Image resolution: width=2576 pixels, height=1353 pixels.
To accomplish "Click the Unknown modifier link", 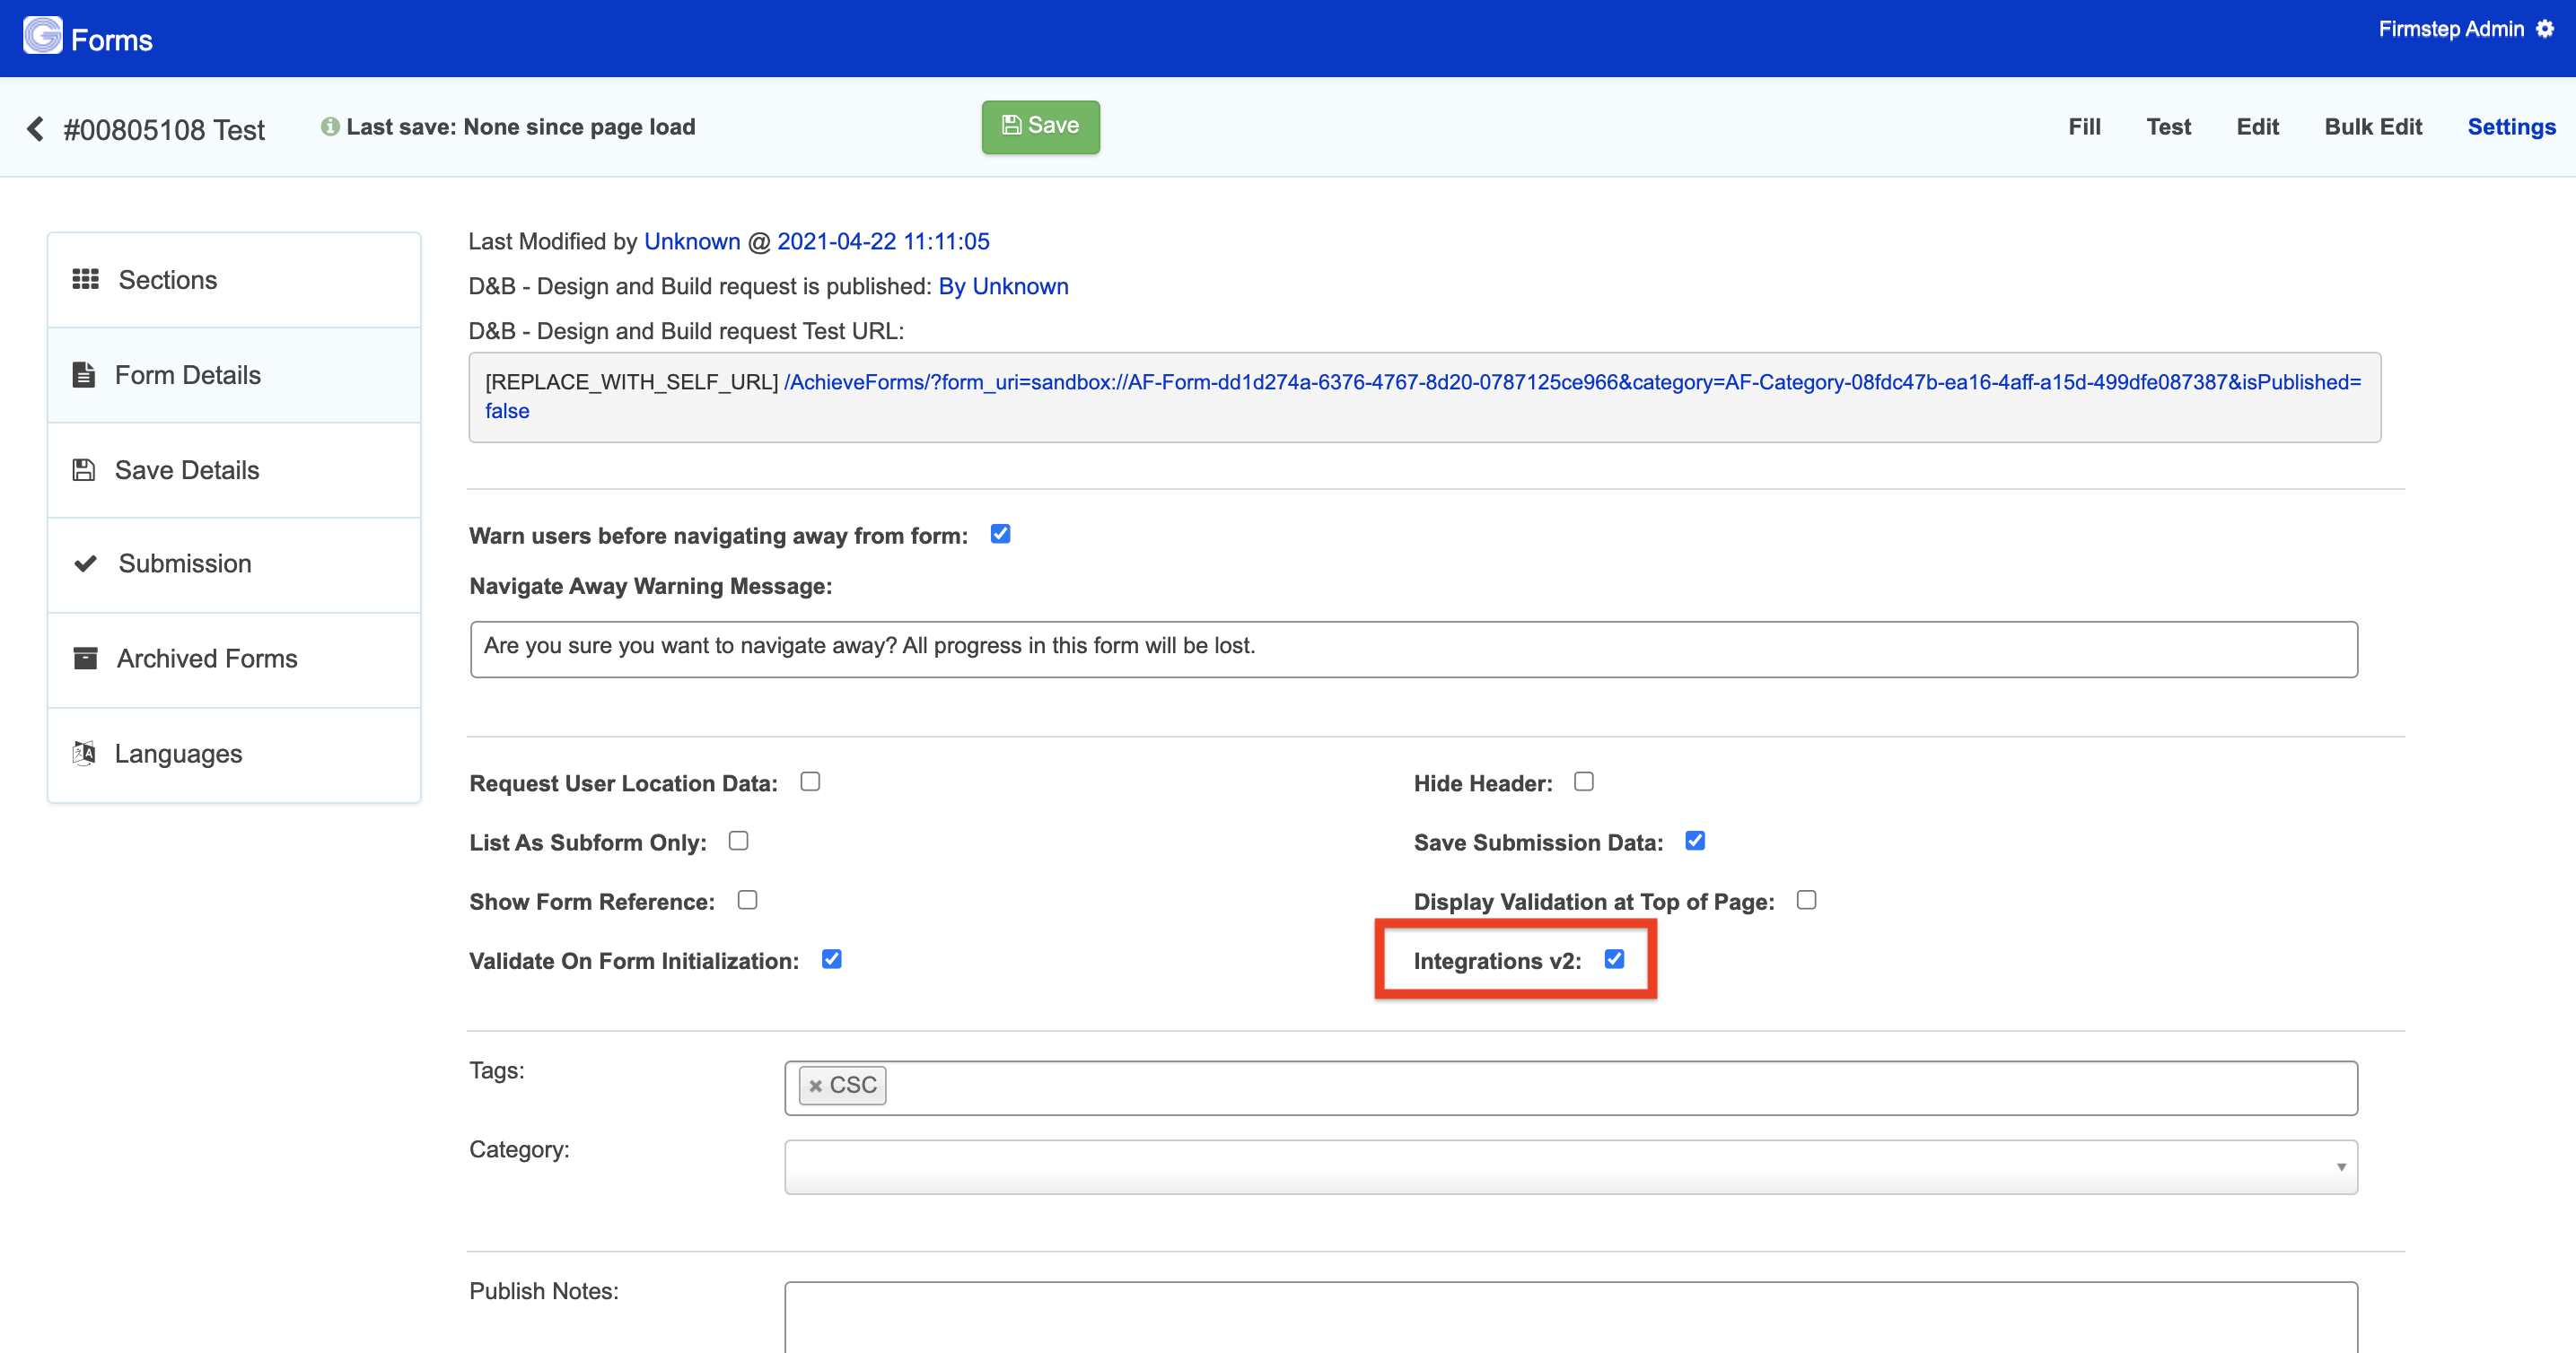I will pos(692,242).
